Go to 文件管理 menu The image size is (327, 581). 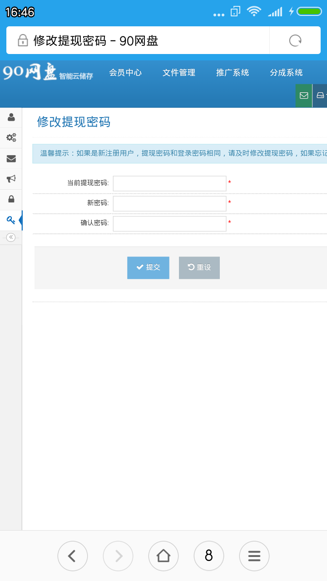click(179, 73)
